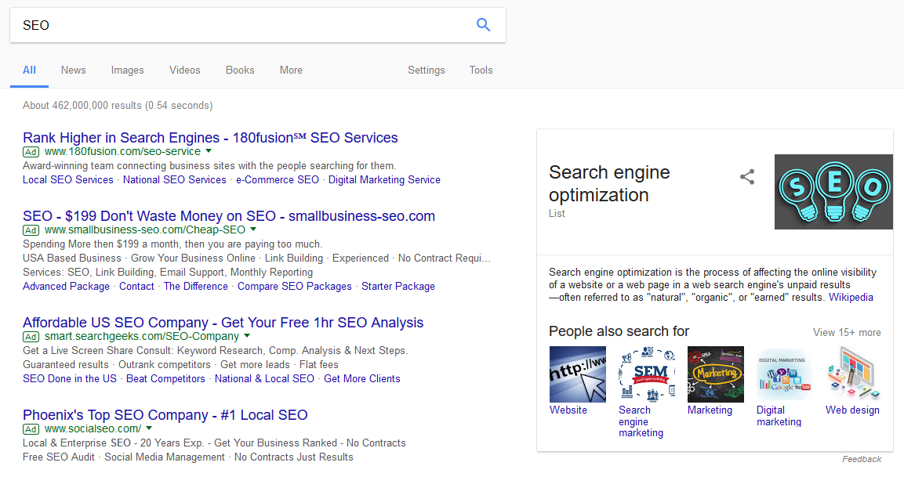904x477 pixels.
Task: Click National & Local SEO sitelink
Action: point(265,378)
